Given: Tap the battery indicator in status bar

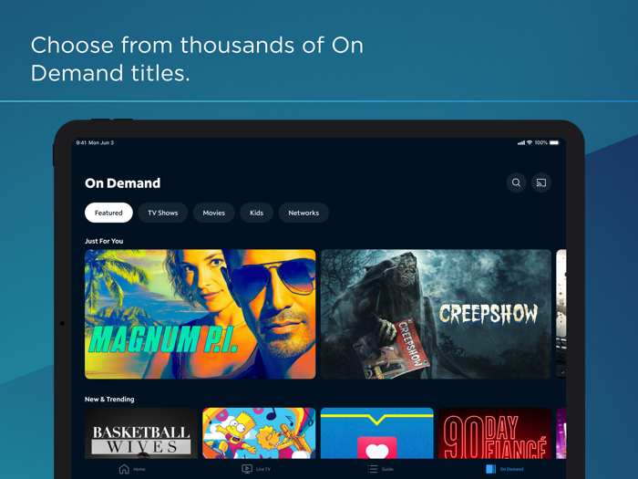Looking at the screenshot, I should (x=554, y=142).
